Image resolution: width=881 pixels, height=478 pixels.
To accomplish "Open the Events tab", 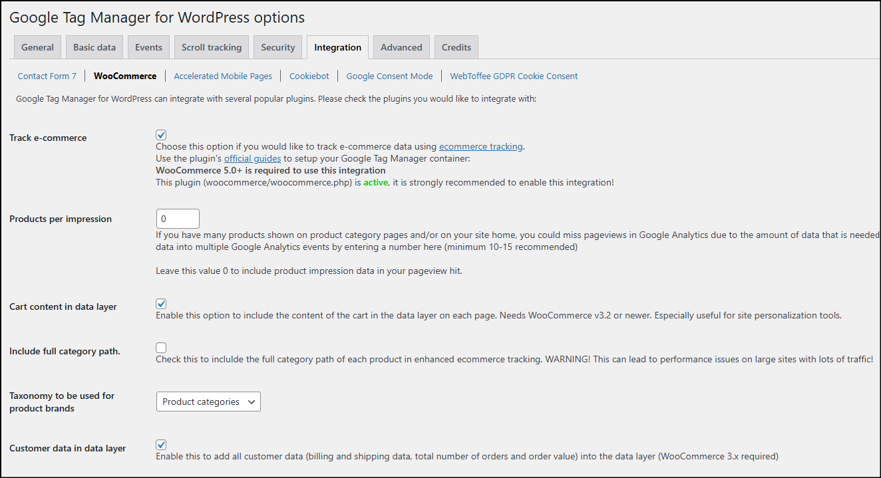I will [x=148, y=47].
